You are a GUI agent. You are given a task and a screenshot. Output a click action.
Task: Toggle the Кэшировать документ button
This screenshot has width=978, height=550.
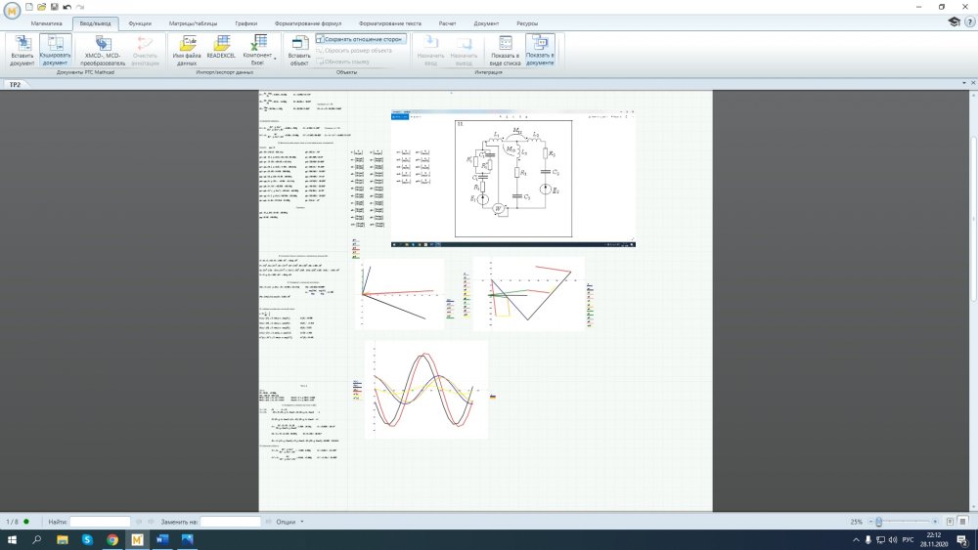(56, 49)
